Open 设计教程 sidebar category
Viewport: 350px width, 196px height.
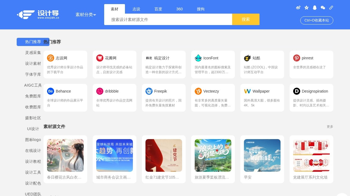[x=33, y=161]
